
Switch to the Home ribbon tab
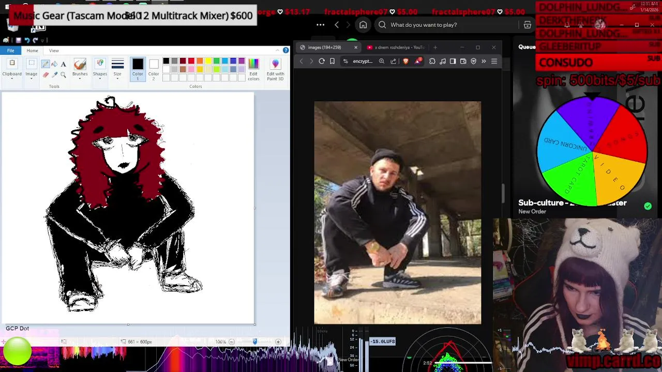32,51
